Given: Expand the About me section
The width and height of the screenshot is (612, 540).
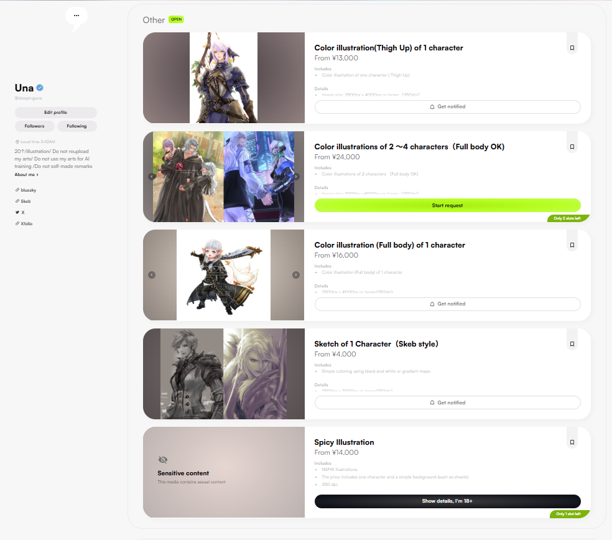Looking at the screenshot, I should tap(27, 175).
